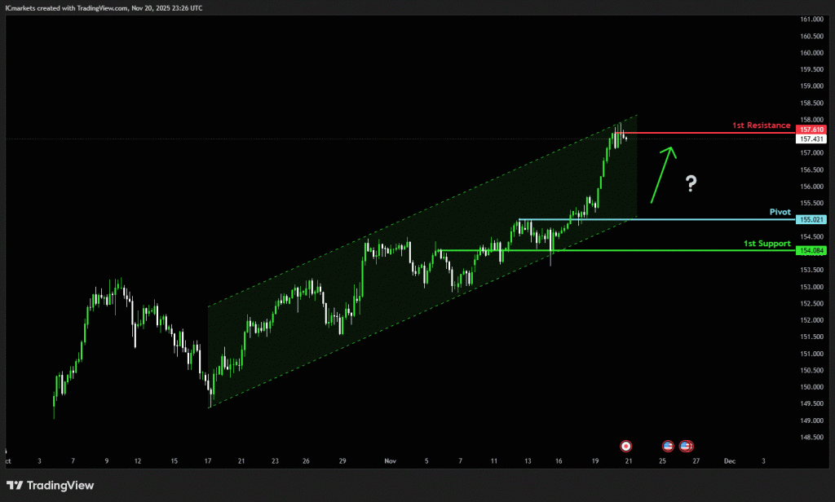Click the 160.000 level on price scale
The height and width of the screenshot is (502, 835).
click(x=812, y=53)
